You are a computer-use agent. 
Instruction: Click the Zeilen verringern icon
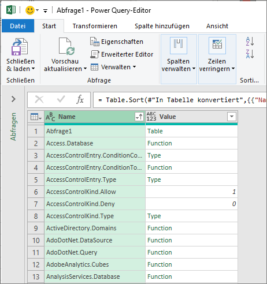[x=217, y=46]
